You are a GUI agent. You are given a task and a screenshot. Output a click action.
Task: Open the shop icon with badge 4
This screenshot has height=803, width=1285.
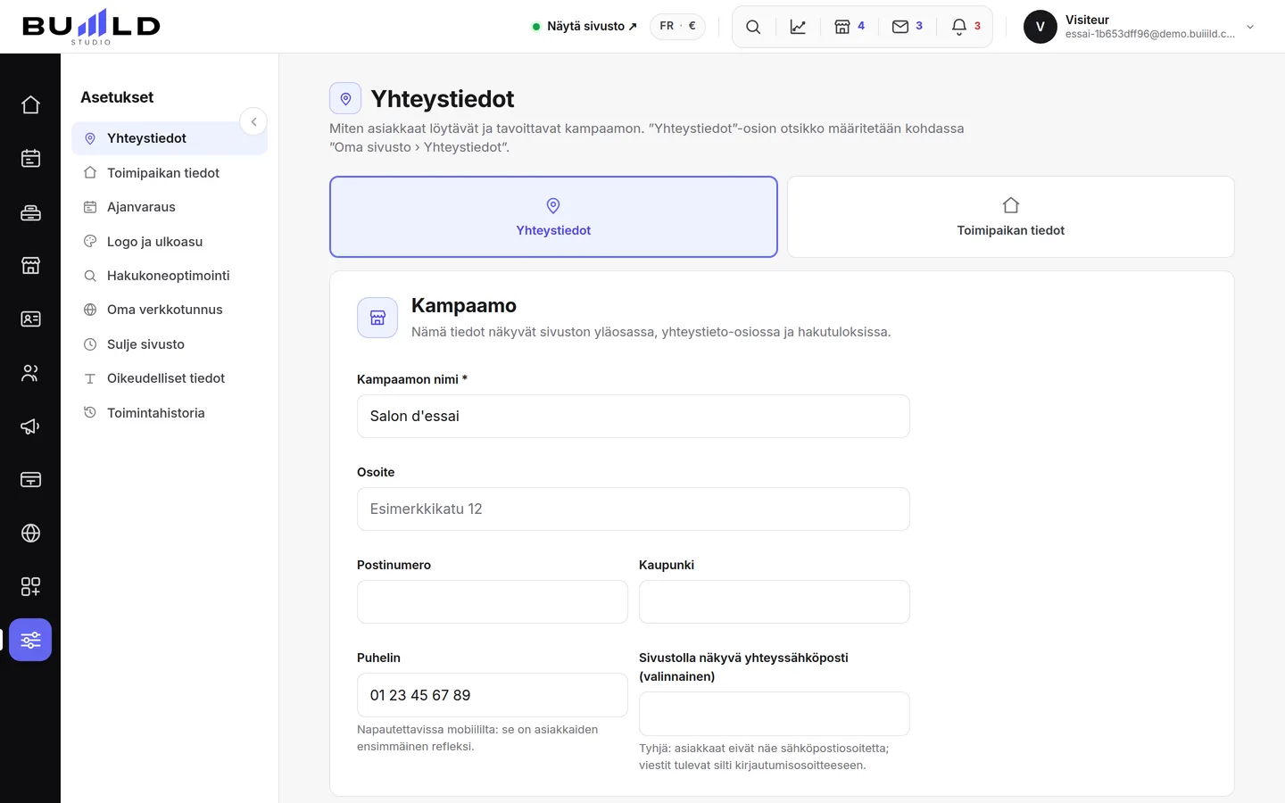pos(850,27)
